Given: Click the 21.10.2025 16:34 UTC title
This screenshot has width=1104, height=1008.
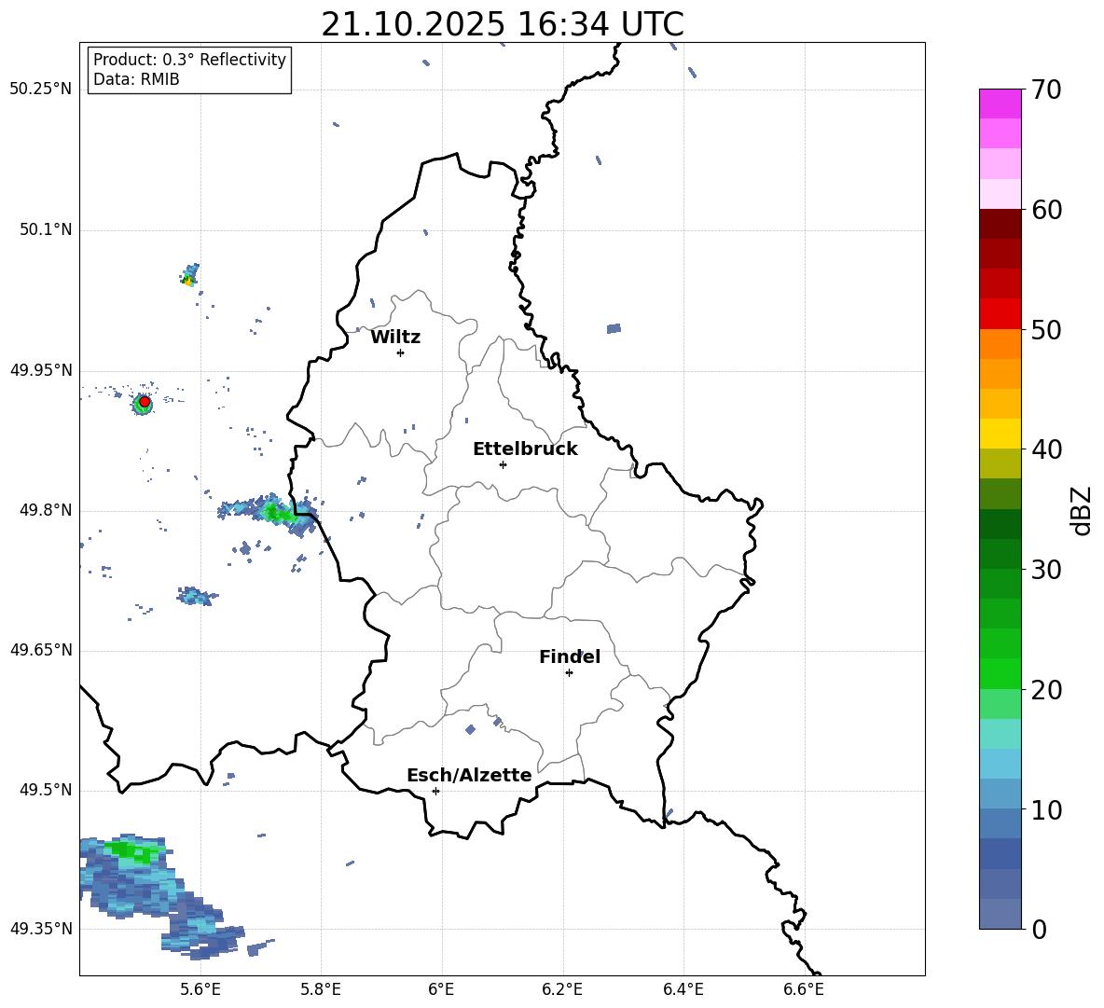Looking at the screenshot, I should point(503,24).
